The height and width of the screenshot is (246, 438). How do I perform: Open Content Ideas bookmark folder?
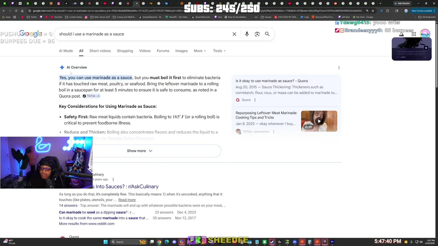tap(73, 17)
